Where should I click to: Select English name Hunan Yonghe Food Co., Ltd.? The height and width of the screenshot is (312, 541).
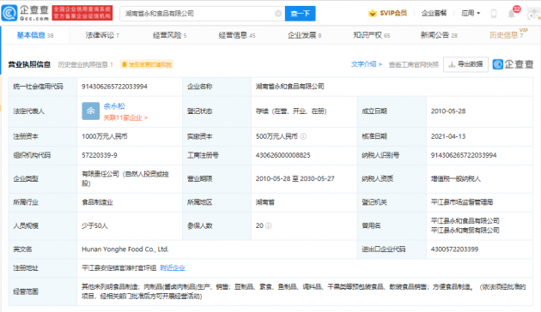click(x=125, y=249)
